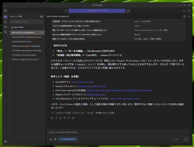Continue the assistant message arrow
Image resolution: width=194 pixels, height=147 pixels.
point(56,118)
